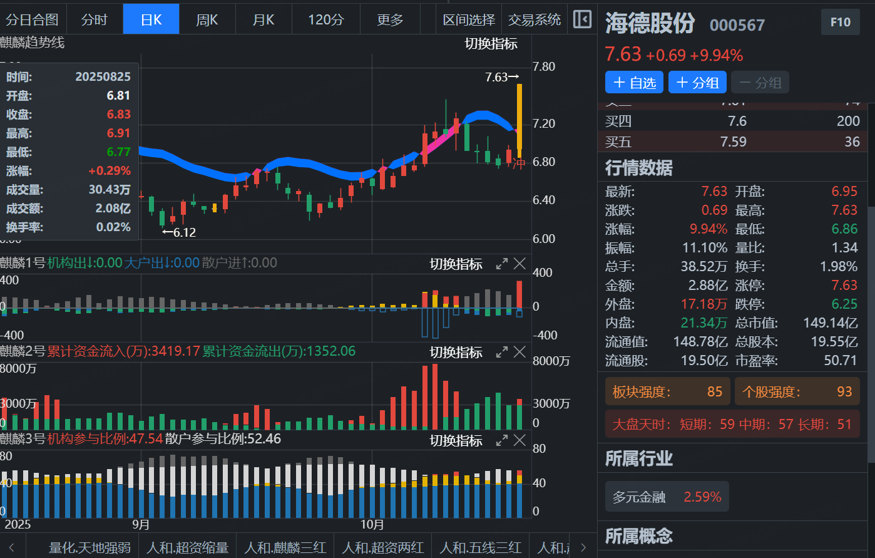Close the 麒麟2号 indicator panel

point(519,353)
